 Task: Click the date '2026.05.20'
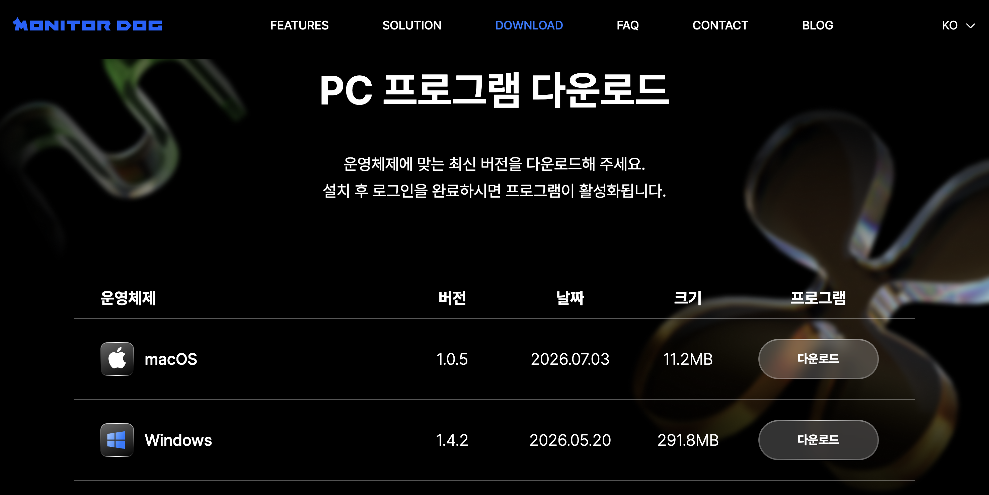[x=570, y=440]
